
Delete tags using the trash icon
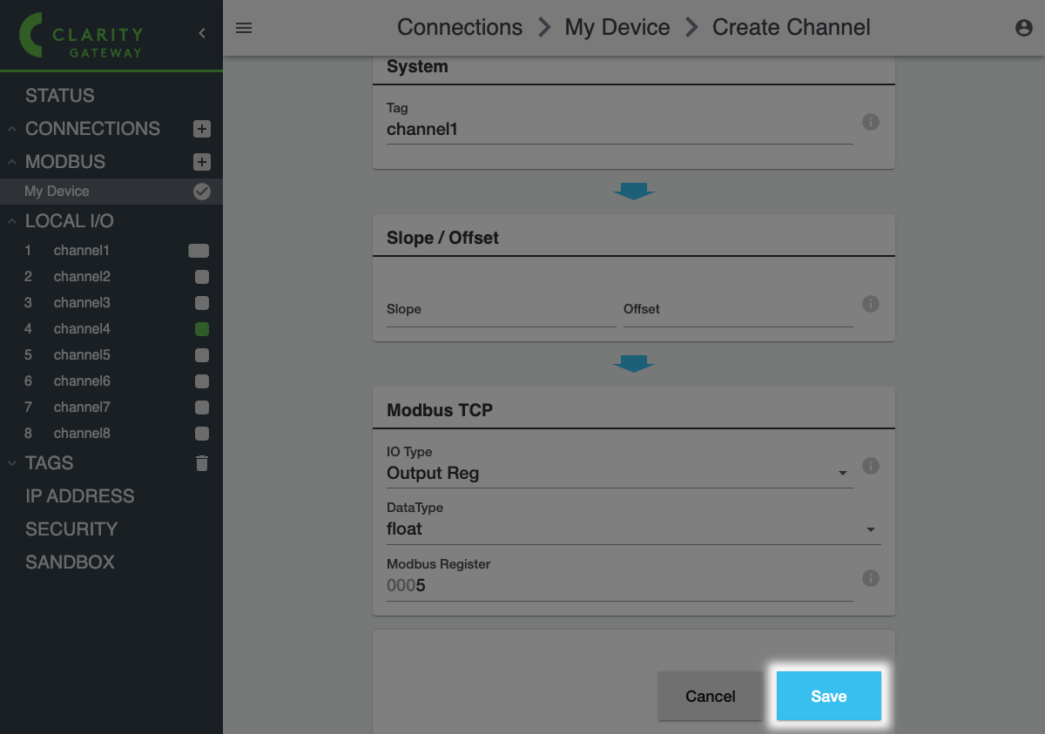pos(202,463)
